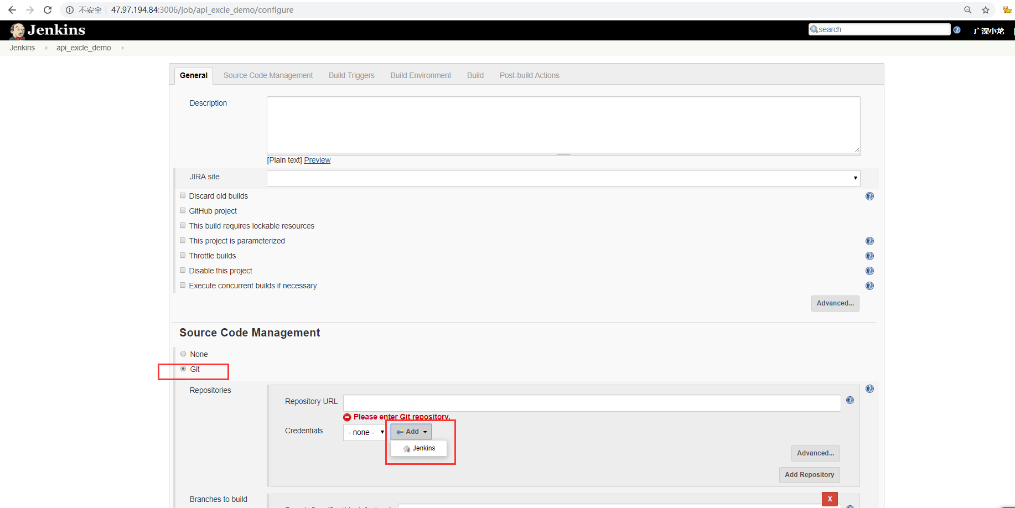Click the site security info icon
The width and height of the screenshot is (1015, 508).
70,10
